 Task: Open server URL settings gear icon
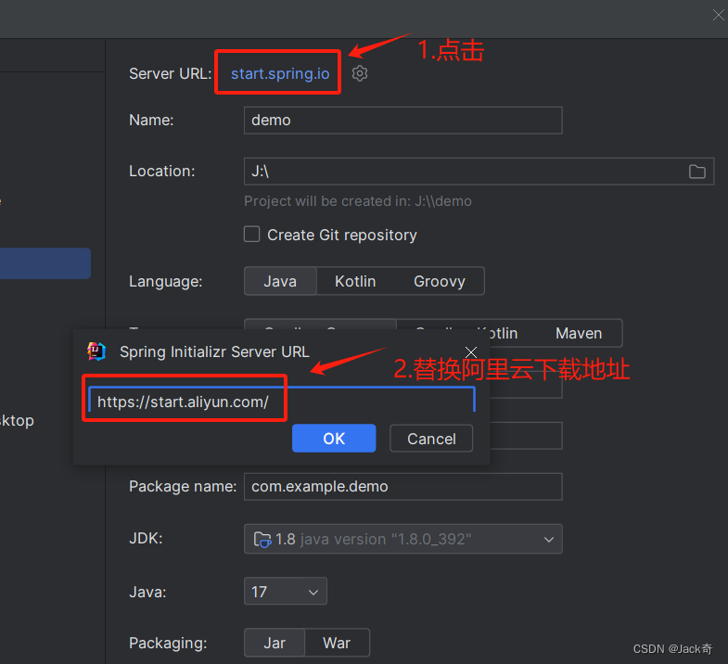point(359,73)
